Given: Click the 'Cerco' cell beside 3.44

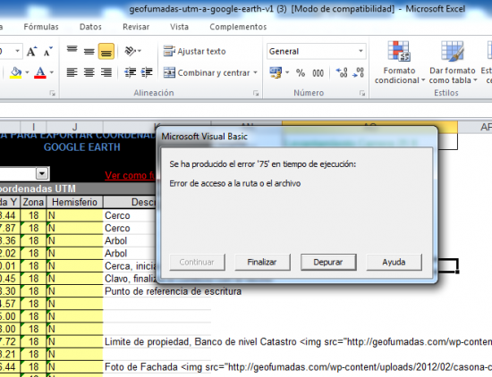Looking at the screenshot, I should point(129,215).
